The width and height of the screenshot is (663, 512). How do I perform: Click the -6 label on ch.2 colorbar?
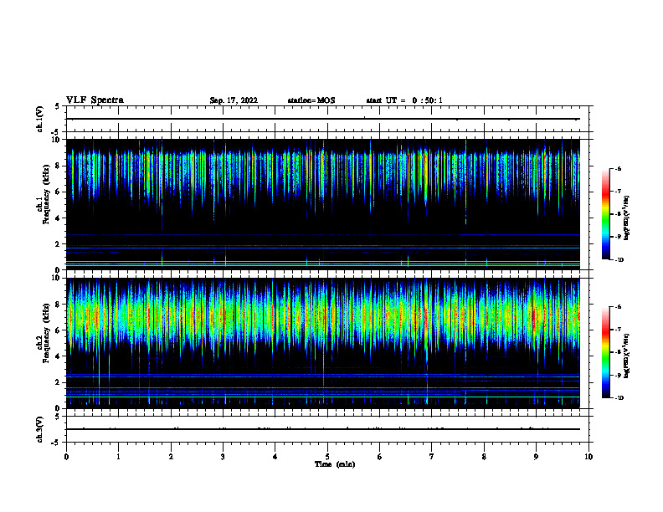[x=618, y=307]
